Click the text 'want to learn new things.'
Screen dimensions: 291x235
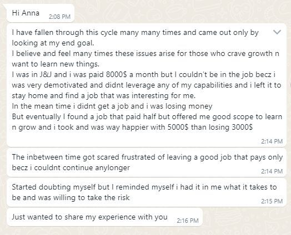pos(56,64)
